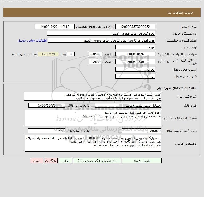Viewport: 204px width, 197px height.
Task: Click the توضیحات خریدار label
Action: tap(186, 144)
